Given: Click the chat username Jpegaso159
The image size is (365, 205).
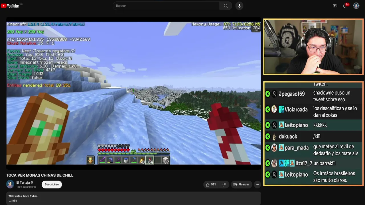Looking at the screenshot, I should tap(292, 94).
